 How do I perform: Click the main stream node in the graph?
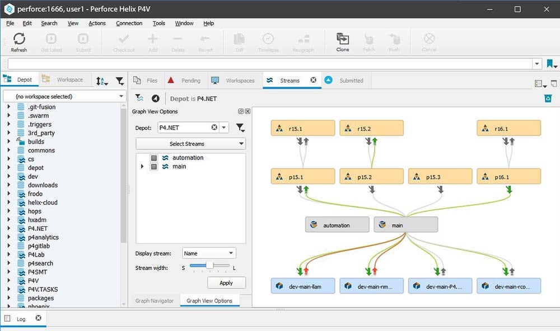(x=405, y=224)
